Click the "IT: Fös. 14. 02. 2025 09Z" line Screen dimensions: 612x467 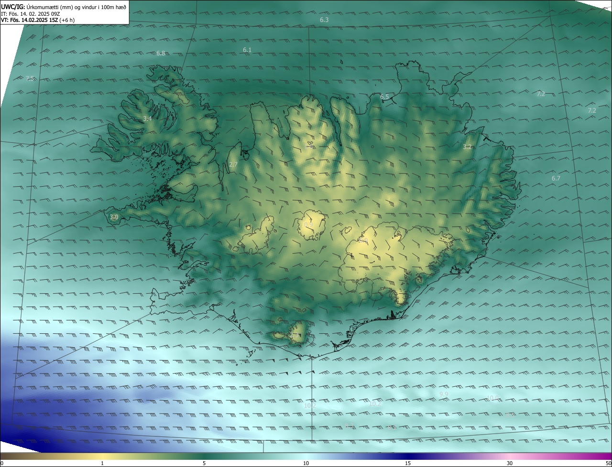coord(31,13)
